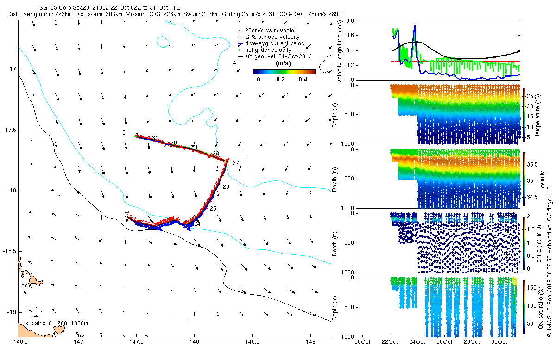556x347 pixels.
Task: Click the 26Oct date tick label
Action: [x=444, y=342]
